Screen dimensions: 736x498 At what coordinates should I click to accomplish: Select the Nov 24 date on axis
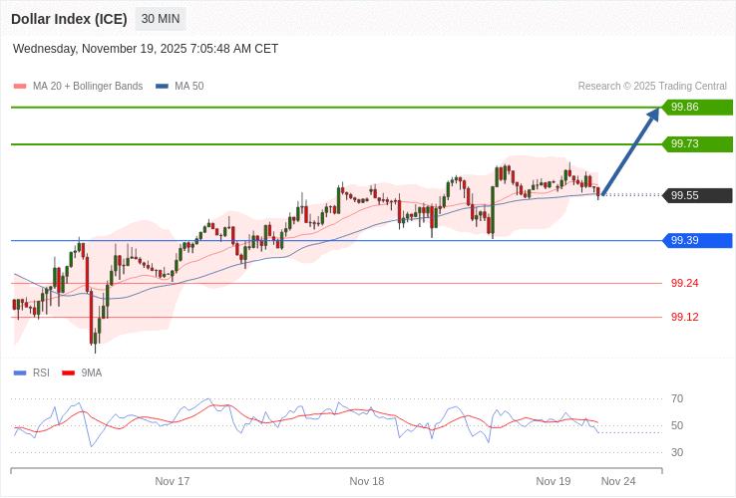click(618, 481)
